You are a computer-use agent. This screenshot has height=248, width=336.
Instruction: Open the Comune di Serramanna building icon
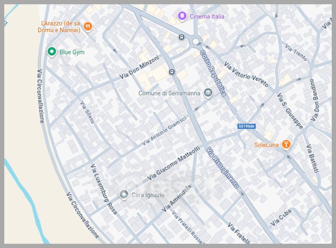207,93
